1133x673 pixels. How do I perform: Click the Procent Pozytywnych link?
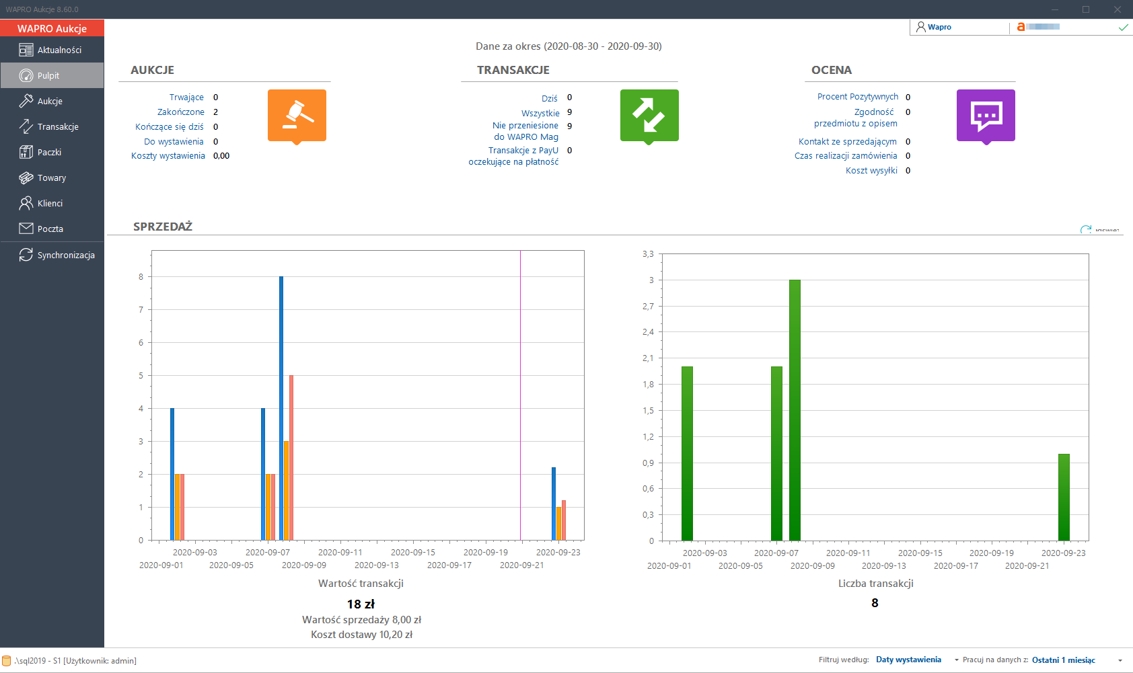coord(858,97)
